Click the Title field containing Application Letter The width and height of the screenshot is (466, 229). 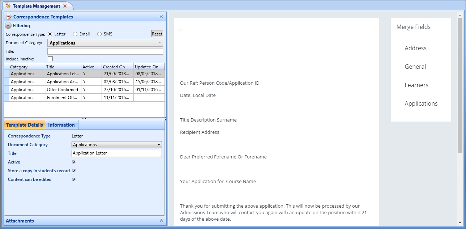click(117, 153)
